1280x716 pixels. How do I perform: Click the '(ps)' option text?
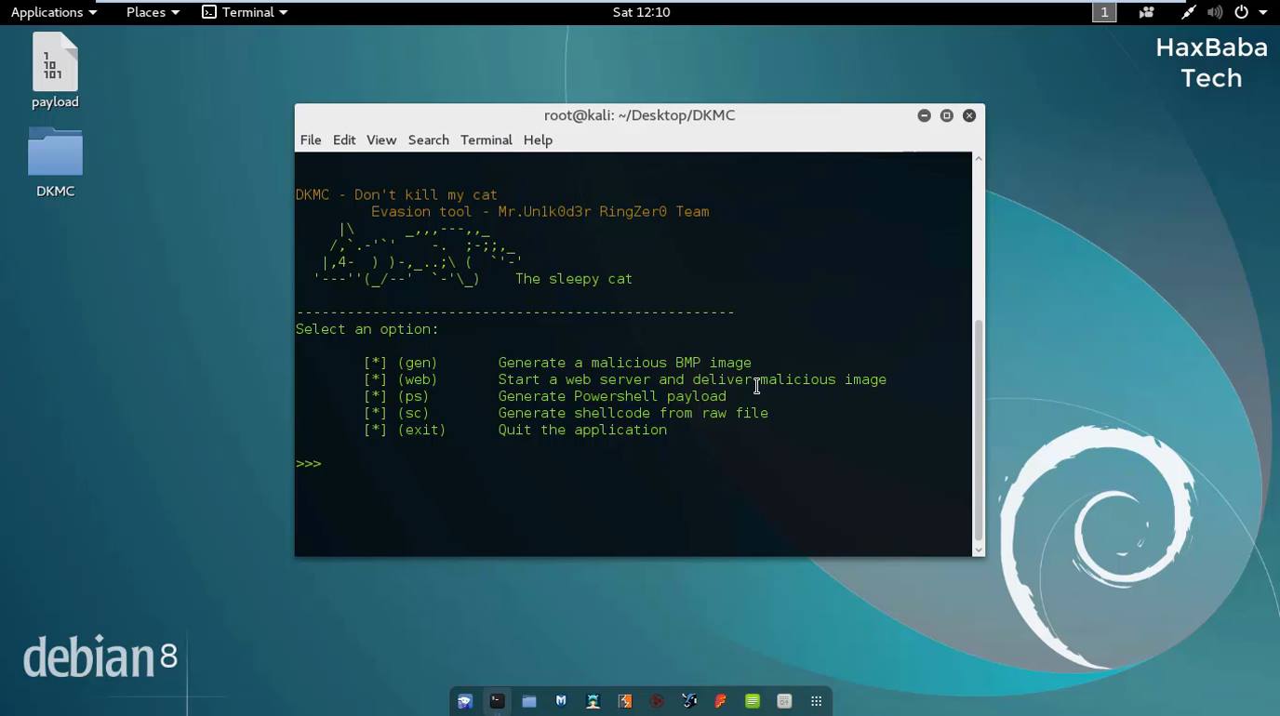pos(413,396)
